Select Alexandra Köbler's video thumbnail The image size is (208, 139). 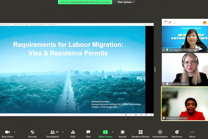(184, 69)
